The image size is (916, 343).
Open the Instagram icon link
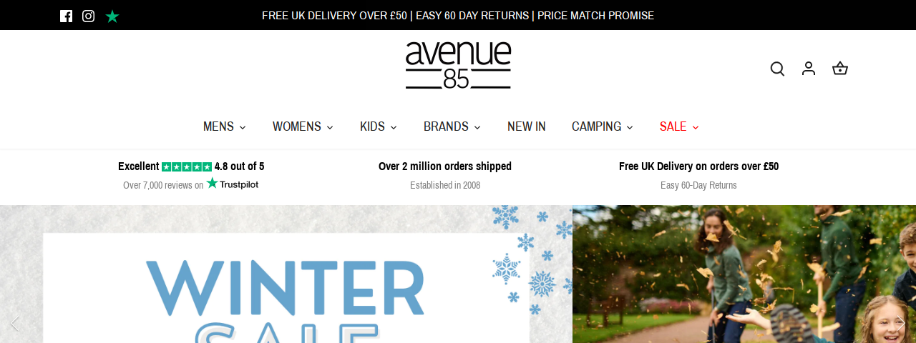coord(89,16)
